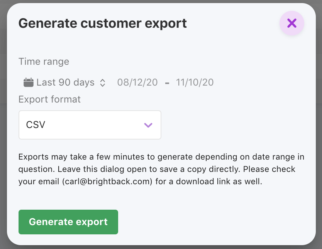
Task: Close the Generate customer export dialog
Action: (x=291, y=23)
